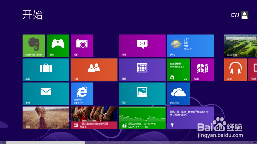
Task: Open the 地图 maps tile
Action: pos(203,70)
